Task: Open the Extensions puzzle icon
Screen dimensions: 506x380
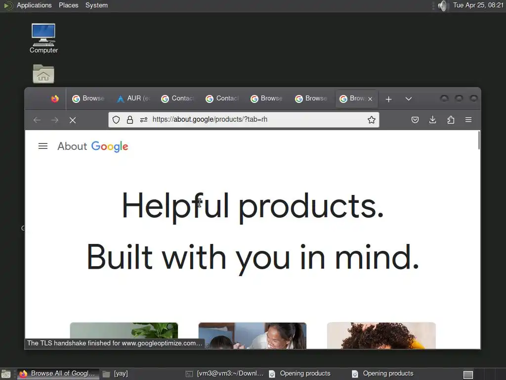Action: pos(451,120)
